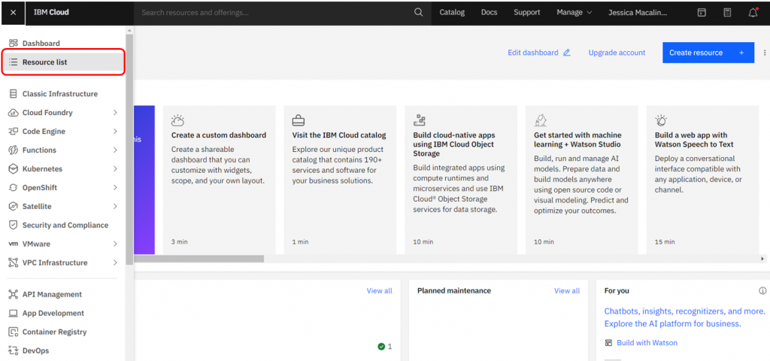Open the Visit the IBM Cloud catalog card

pos(340,180)
